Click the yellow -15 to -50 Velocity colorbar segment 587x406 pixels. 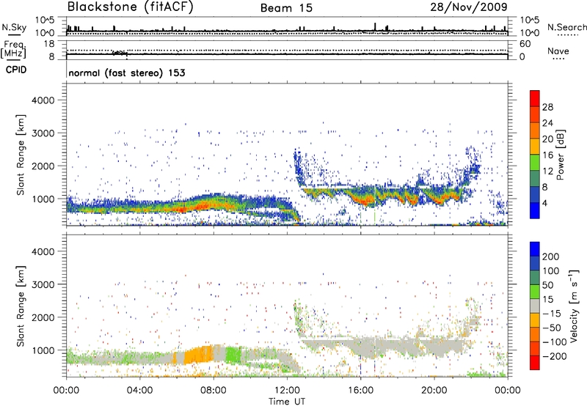535,320
